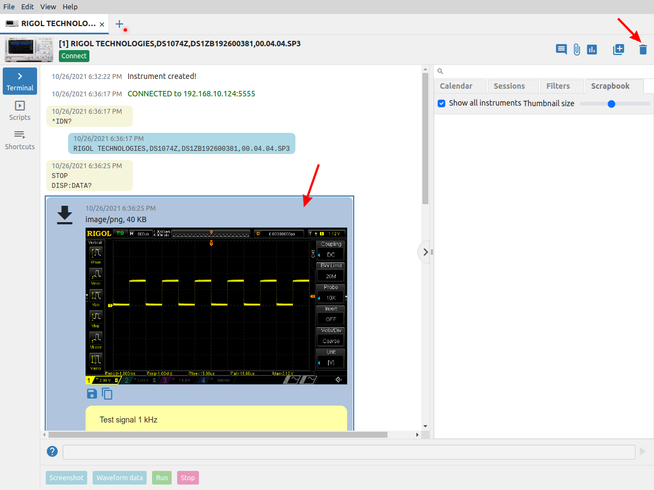The height and width of the screenshot is (490, 654).
Task: Select the blue RIGOL TECHNOLOGIES response bubble
Action: 181,143
